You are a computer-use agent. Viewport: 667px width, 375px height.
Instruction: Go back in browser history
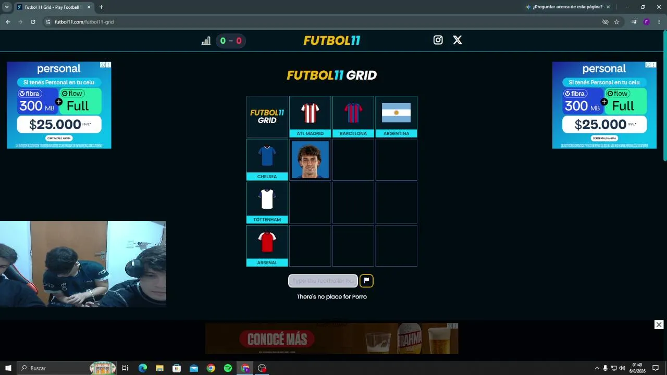point(8,22)
